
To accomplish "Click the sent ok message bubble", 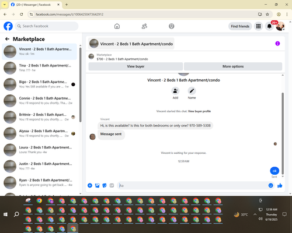I will click(x=274, y=171).
